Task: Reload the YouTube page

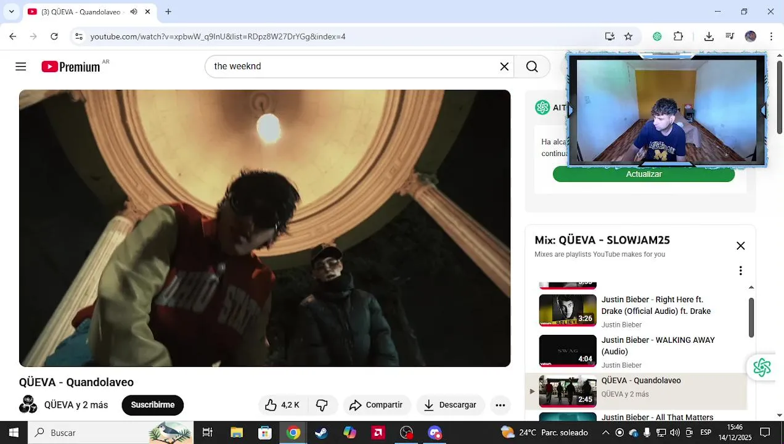Action: pyautogui.click(x=54, y=36)
